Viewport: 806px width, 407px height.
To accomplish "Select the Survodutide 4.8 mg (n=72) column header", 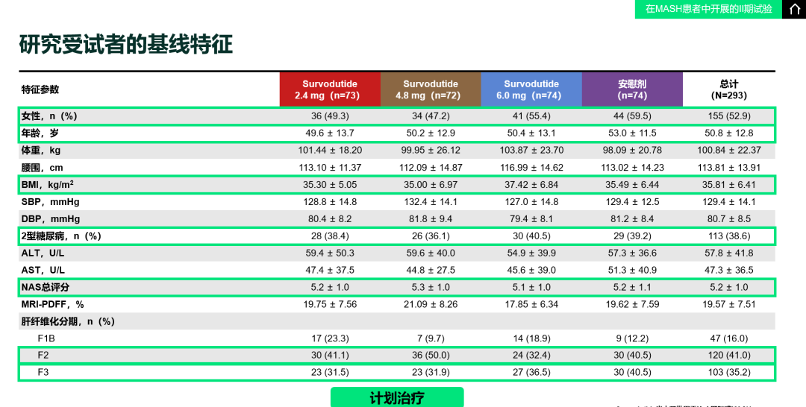I will tap(431, 89).
